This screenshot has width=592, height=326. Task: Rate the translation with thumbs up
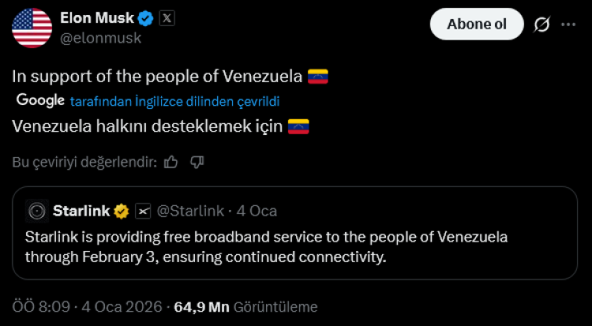point(170,162)
